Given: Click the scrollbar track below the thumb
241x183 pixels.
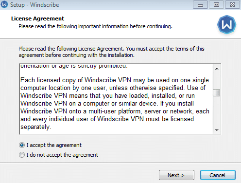Looking at the screenshot, I should coord(217,111).
